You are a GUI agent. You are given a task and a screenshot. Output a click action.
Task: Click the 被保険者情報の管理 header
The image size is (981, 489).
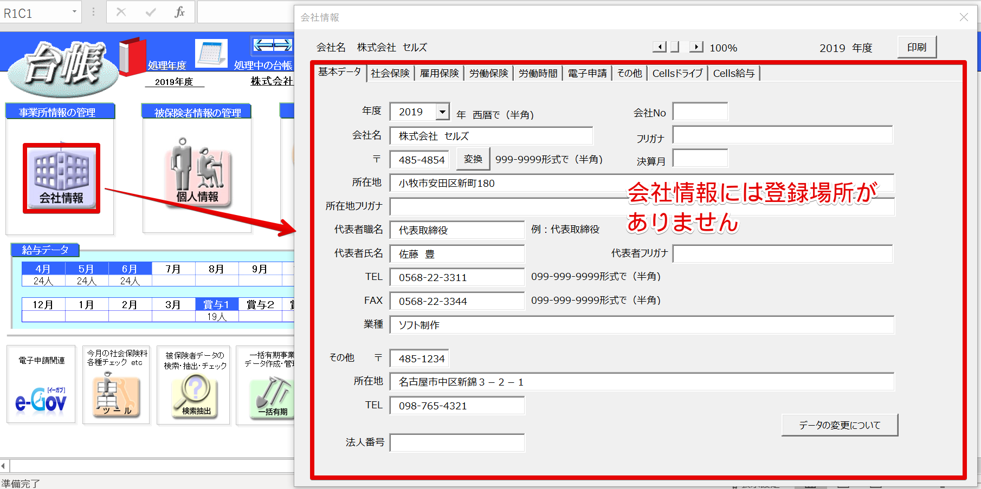click(196, 112)
